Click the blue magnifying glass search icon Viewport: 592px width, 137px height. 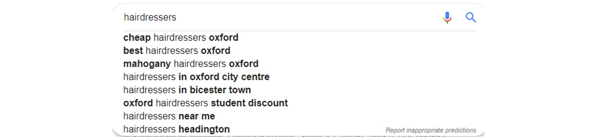click(x=471, y=17)
